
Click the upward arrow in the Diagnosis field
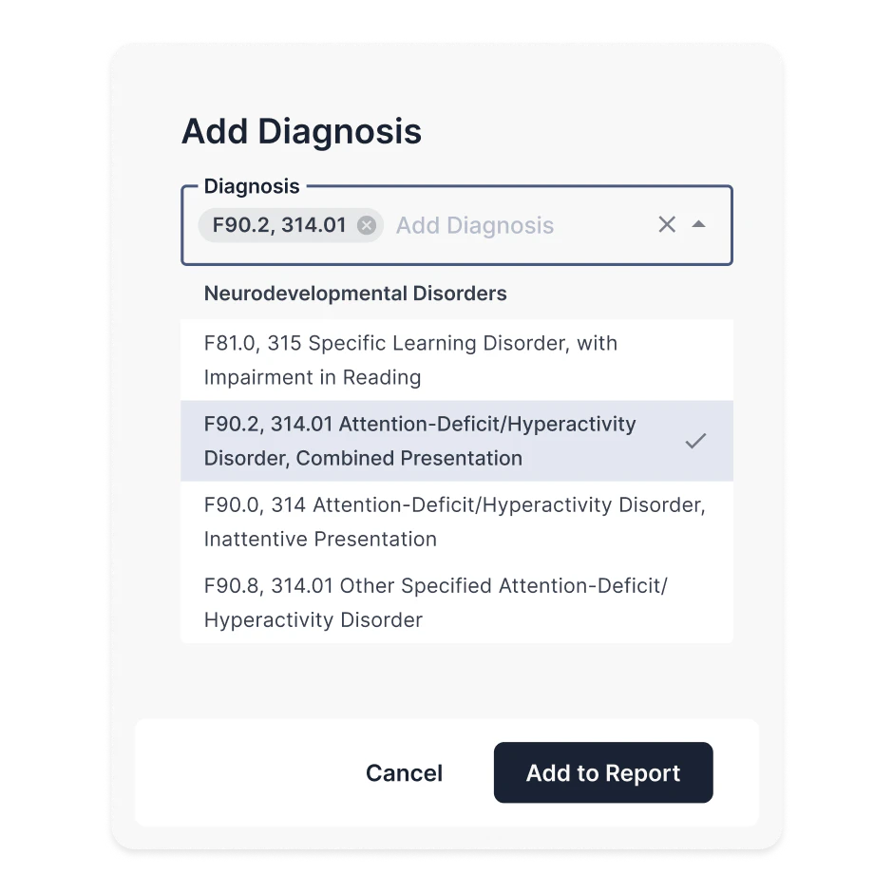point(700,224)
